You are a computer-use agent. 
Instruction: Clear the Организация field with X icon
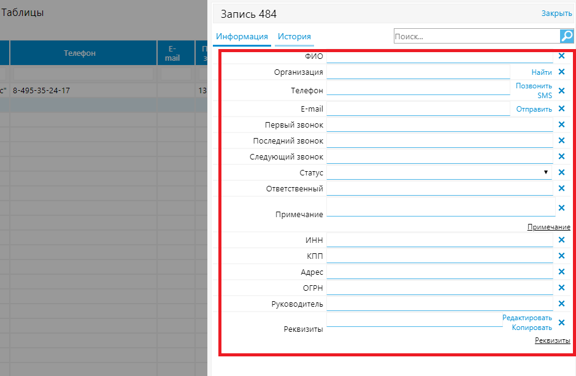[561, 72]
